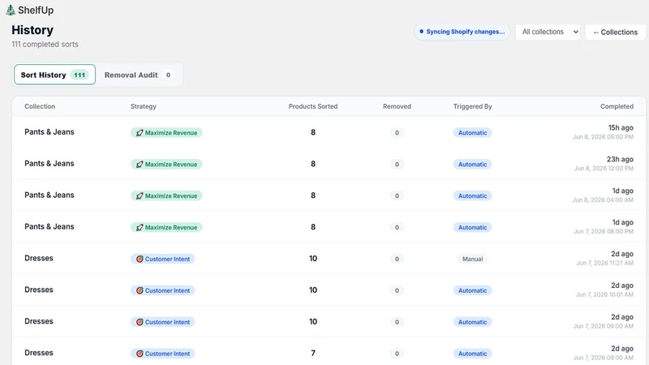Screen dimensions: 649x365
Task: Click the Jun 8, 2026 12:00 PM timestamp
Action: 604,168
